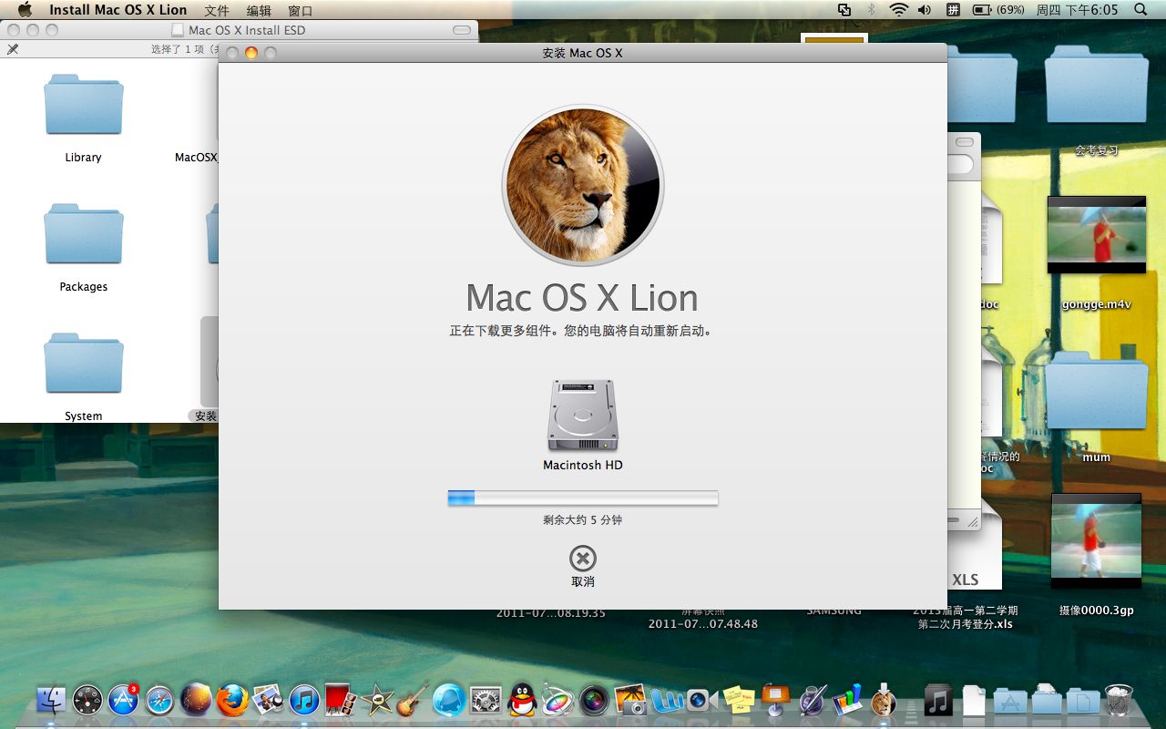Image resolution: width=1166 pixels, height=729 pixels.
Task: Click the Finder window customize tools icon
Action: [13, 49]
